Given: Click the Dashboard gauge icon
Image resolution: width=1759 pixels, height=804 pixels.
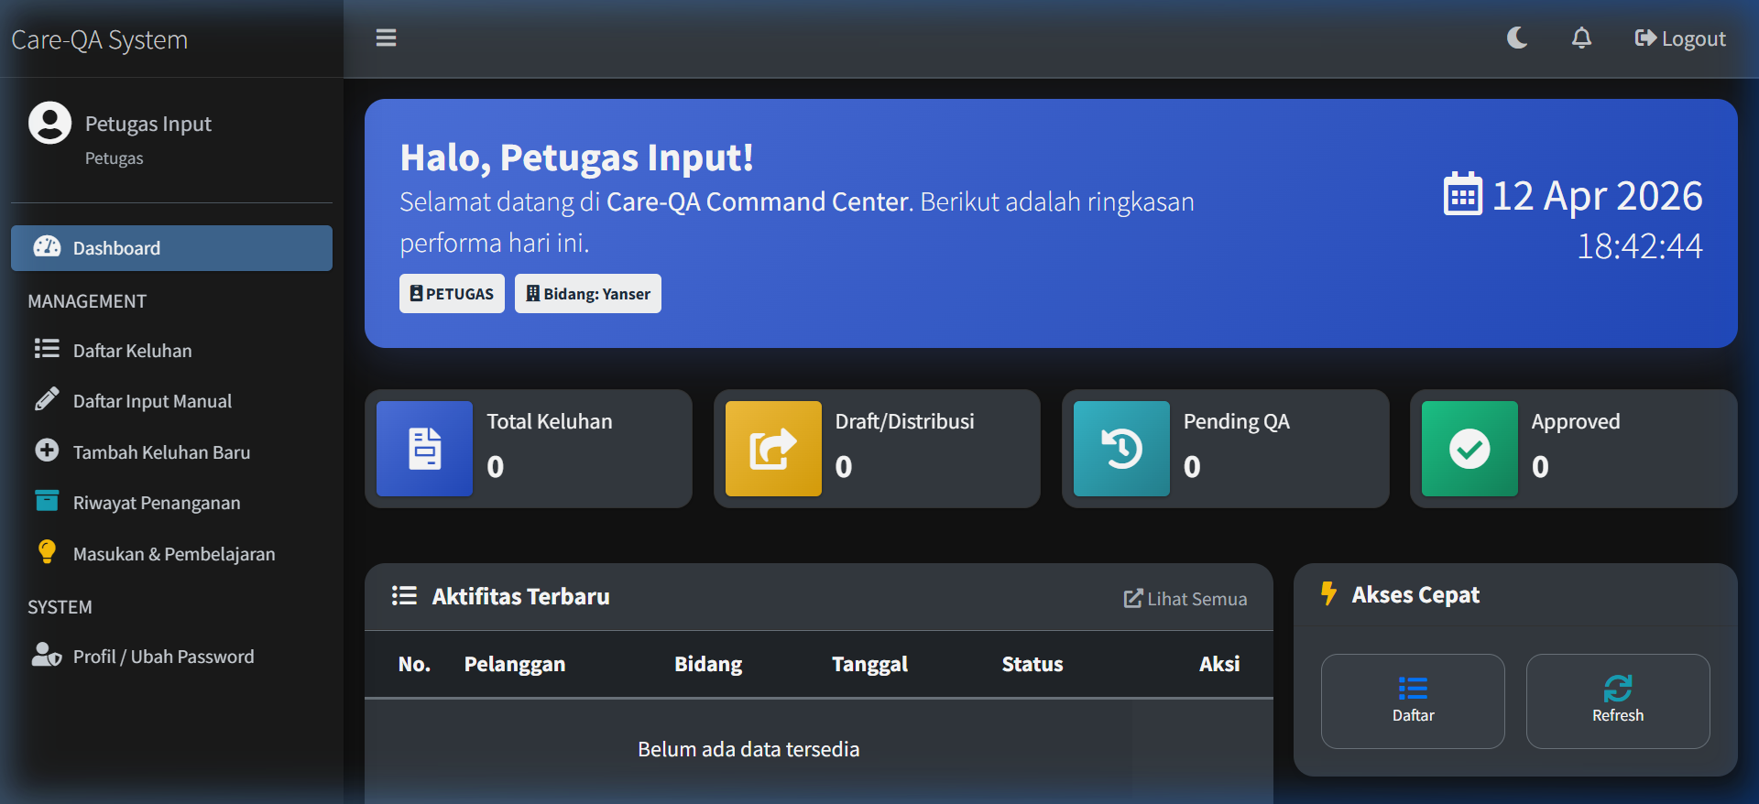Looking at the screenshot, I should click(47, 247).
